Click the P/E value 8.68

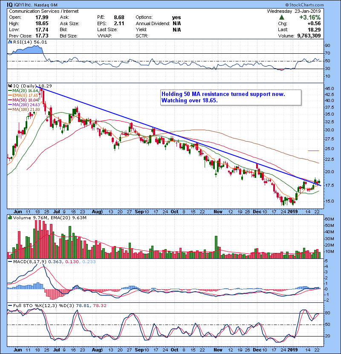coord(119,17)
